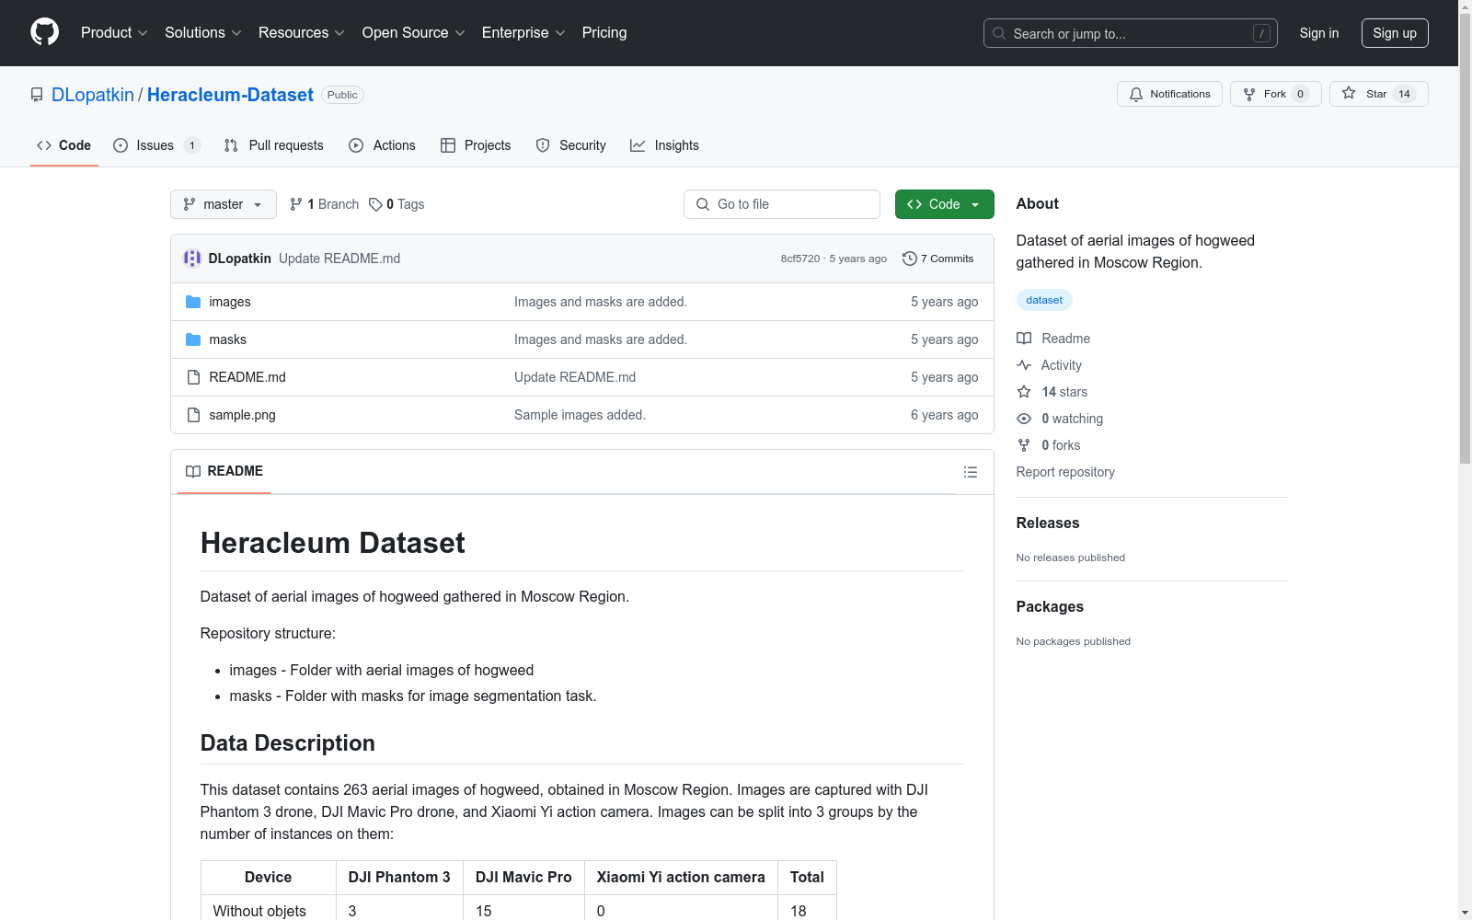Expand the Resources menu
This screenshot has width=1472, height=920.
tap(302, 32)
